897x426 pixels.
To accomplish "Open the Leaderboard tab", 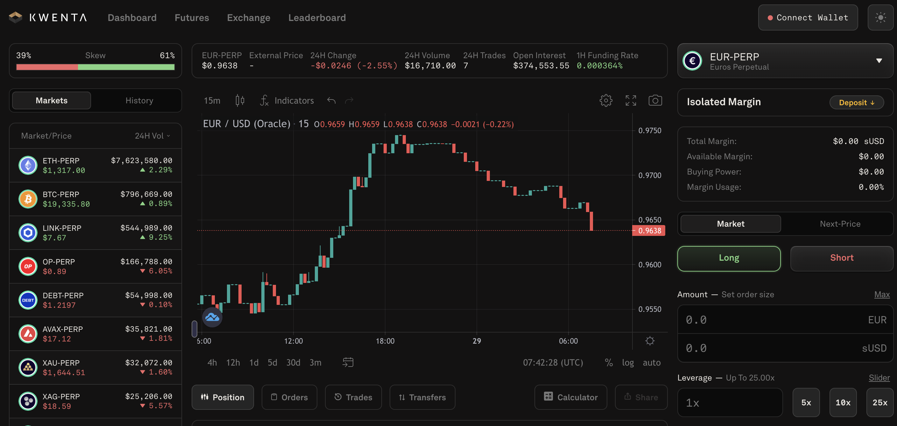I will [317, 17].
